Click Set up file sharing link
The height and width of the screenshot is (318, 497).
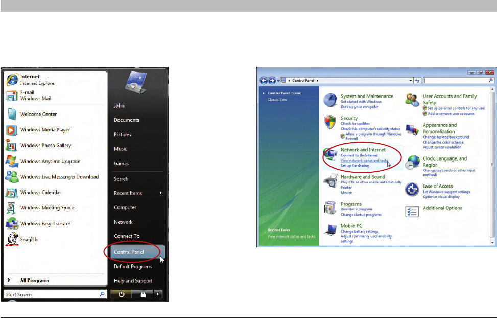tap(354, 166)
